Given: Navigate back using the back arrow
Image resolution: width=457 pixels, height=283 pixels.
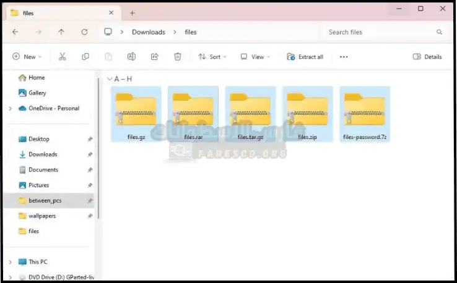Looking at the screenshot, I should 15,32.
